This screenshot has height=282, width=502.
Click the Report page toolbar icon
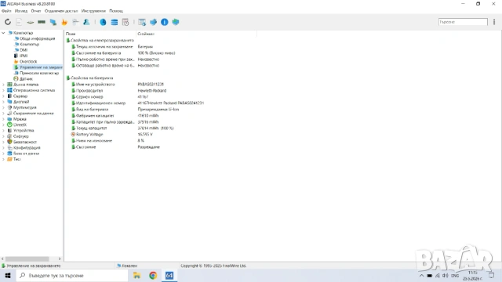click(19, 22)
